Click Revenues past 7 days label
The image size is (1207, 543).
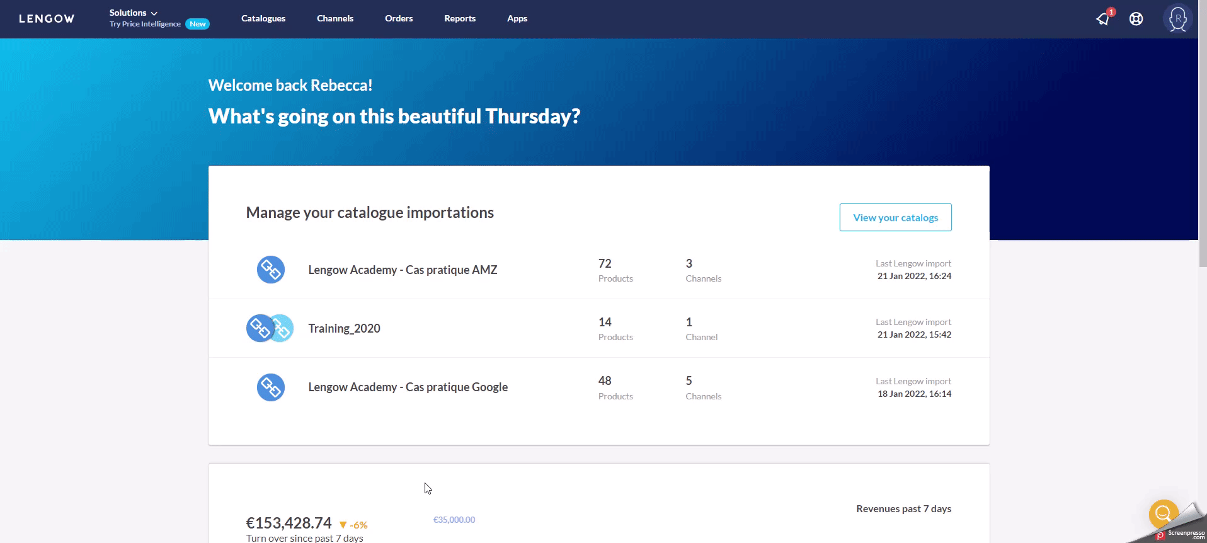pos(903,508)
